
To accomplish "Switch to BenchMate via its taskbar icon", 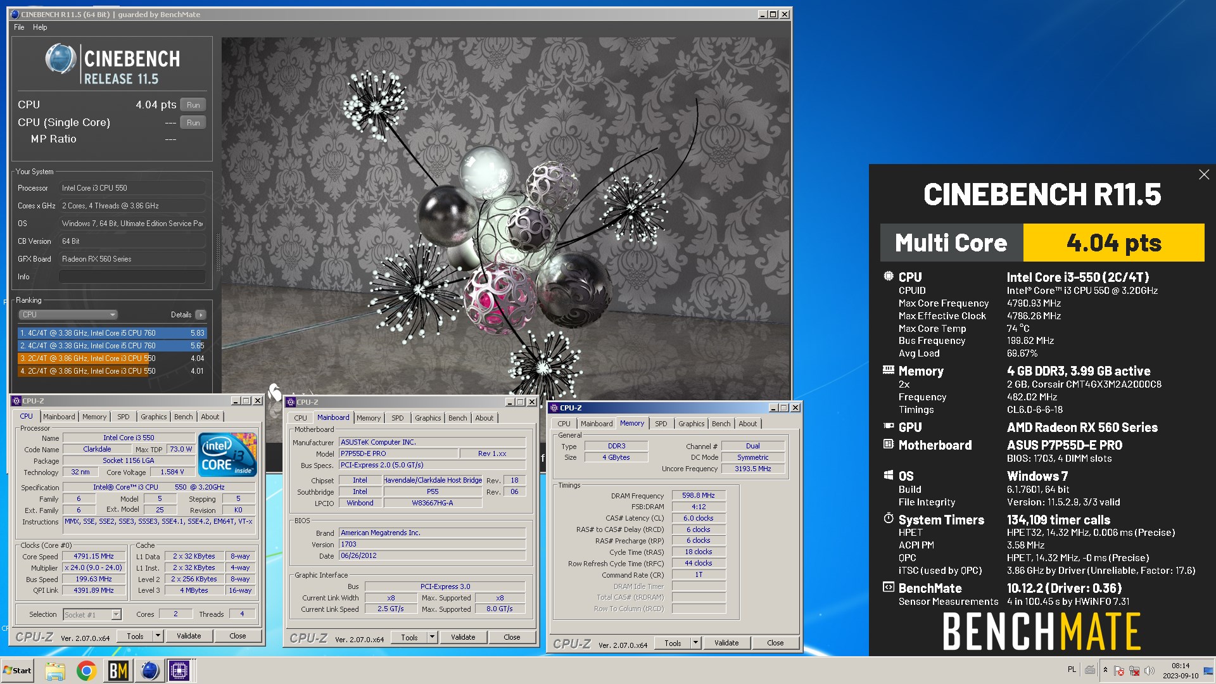I will pyautogui.click(x=118, y=671).
